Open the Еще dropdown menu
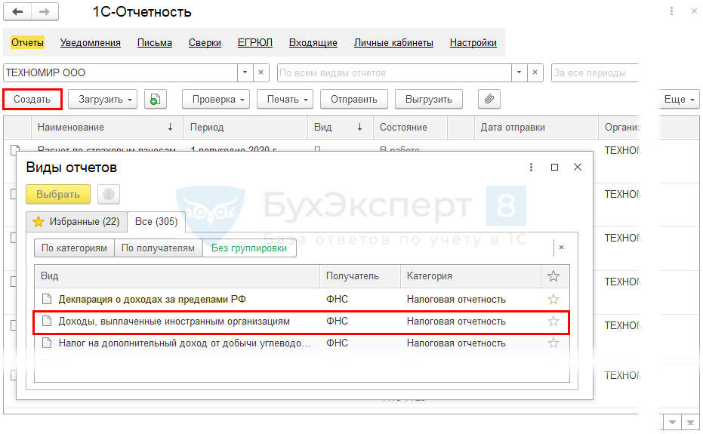Viewport: 703px width, 434px height. pos(680,100)
